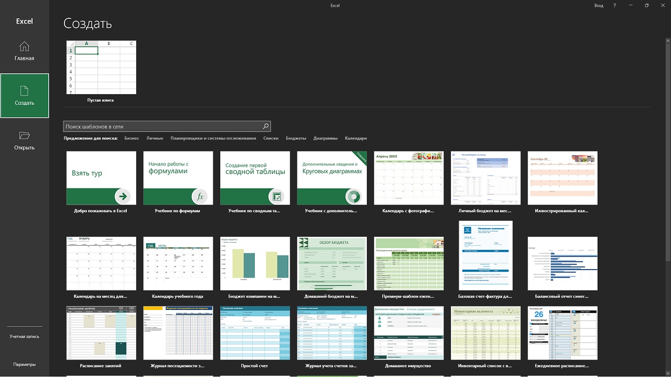Select the Расписание занятий template
671x377 pixels.
click(x=101, y=333)
